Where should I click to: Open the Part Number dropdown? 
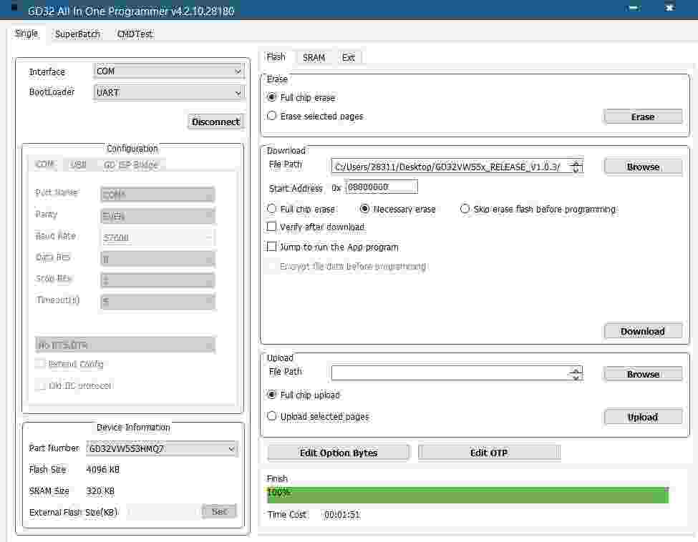[x=162, y=448]
